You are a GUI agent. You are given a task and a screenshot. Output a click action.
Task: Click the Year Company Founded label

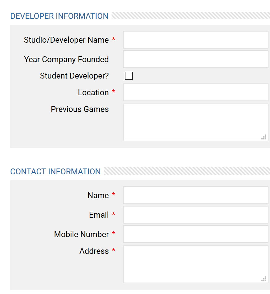click(66, 59)
